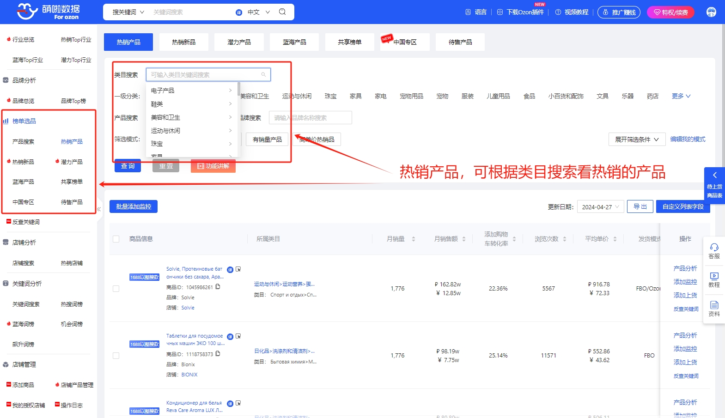Click translate icon on Solvie product title
The width and height of the screenshot is (725, 418).
coord(230,269)
